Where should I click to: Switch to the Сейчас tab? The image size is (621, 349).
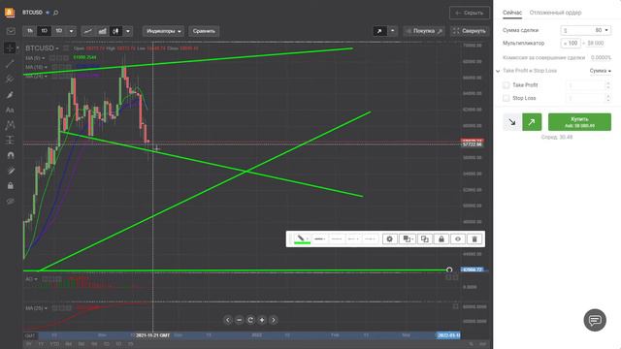coord(512,13)
